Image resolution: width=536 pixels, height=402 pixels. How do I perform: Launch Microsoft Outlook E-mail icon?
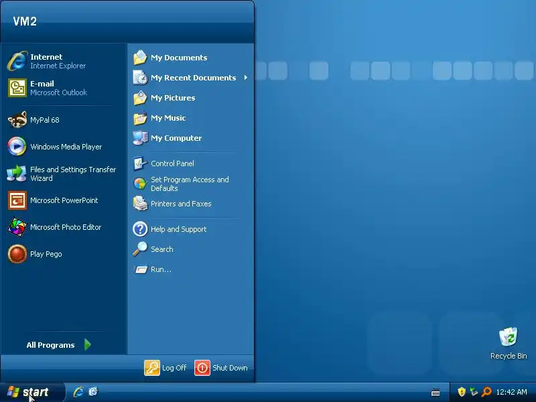coord(17,88)
